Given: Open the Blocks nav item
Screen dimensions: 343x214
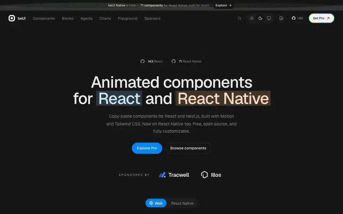Looking at the screenshot, I should [x=68, y=18].
